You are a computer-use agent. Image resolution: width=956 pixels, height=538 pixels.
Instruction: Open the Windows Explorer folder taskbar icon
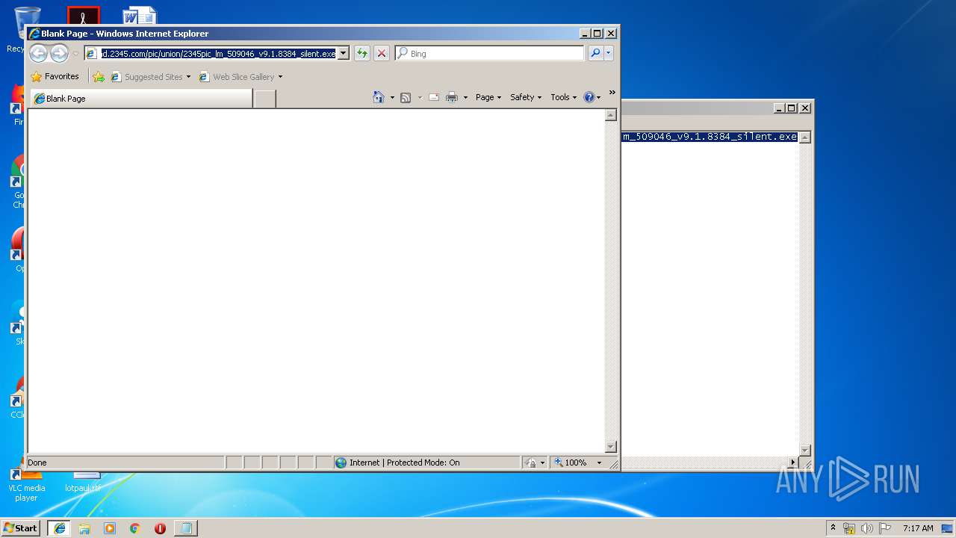(84, 528)
